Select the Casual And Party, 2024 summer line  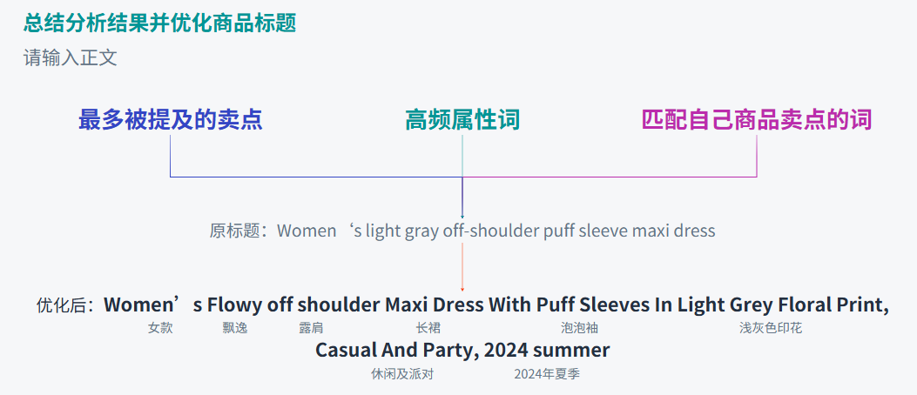tap(462, 350)
